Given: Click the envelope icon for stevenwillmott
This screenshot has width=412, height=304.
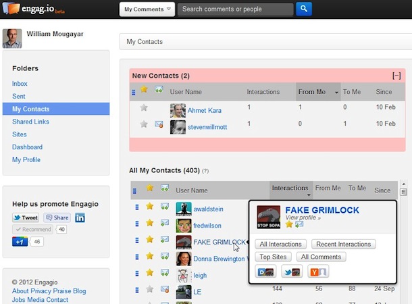Looking at the screenshot, I should pos(159,124).
